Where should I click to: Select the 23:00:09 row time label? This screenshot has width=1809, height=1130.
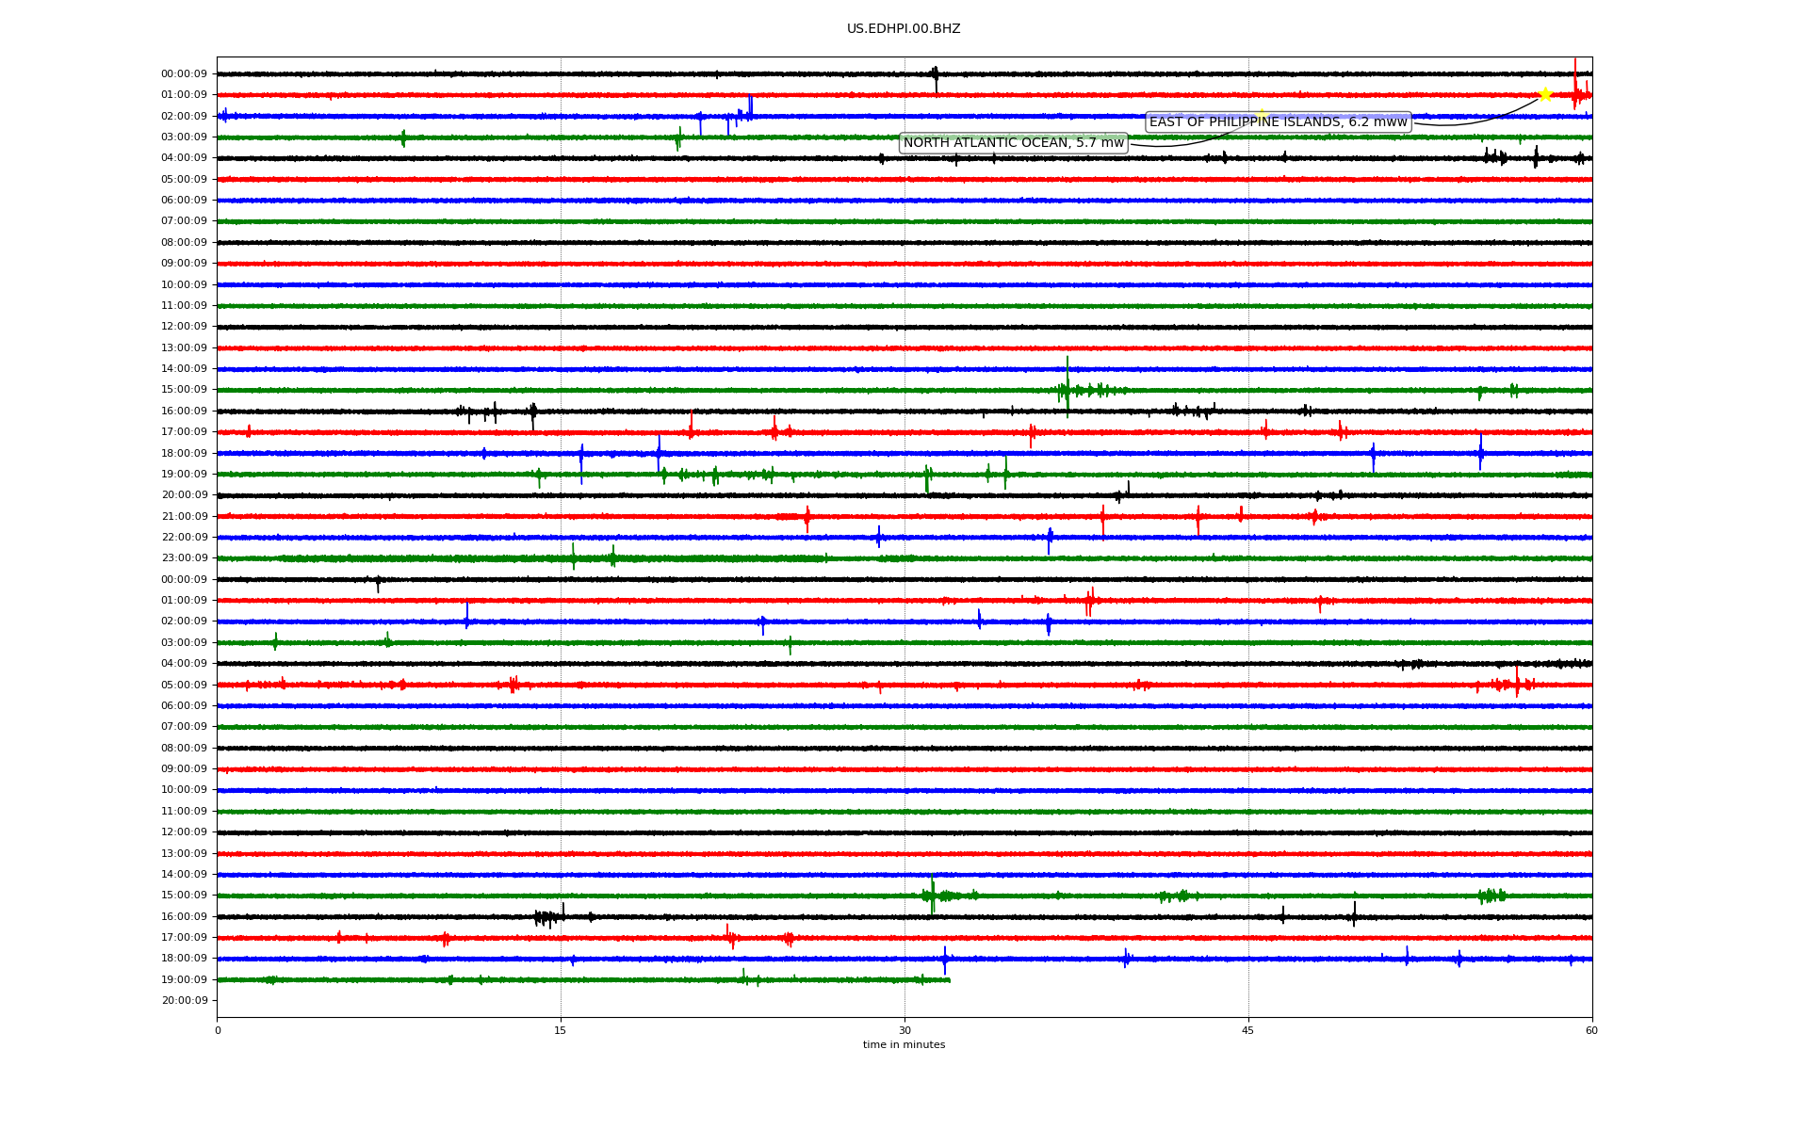tap(184, 557)
